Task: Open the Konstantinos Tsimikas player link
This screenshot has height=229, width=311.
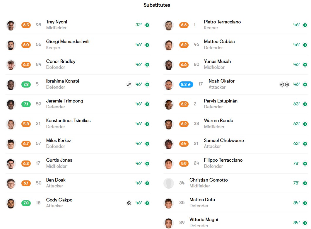Action: [x=68, y=121]
